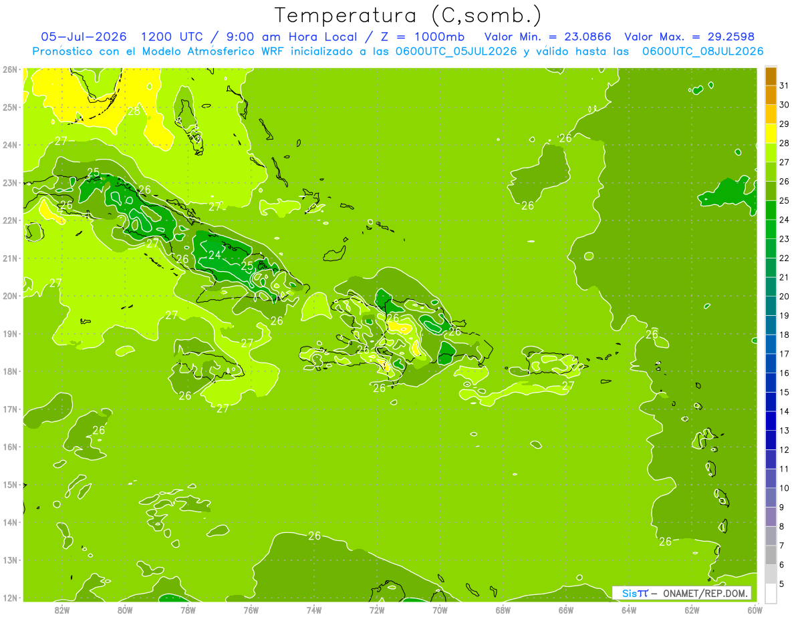Click longitude axis label '60W'
Viewport: 802px width, 619px height.
[755, 610]
